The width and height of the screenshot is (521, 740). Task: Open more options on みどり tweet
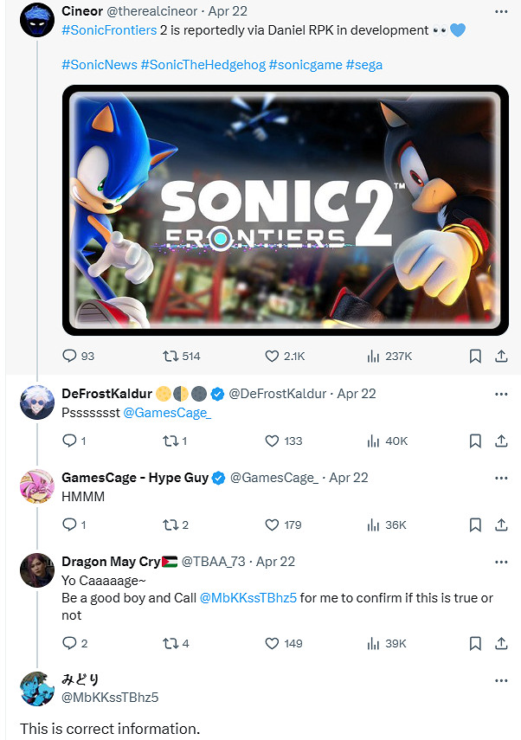click(x=501, y=680)
